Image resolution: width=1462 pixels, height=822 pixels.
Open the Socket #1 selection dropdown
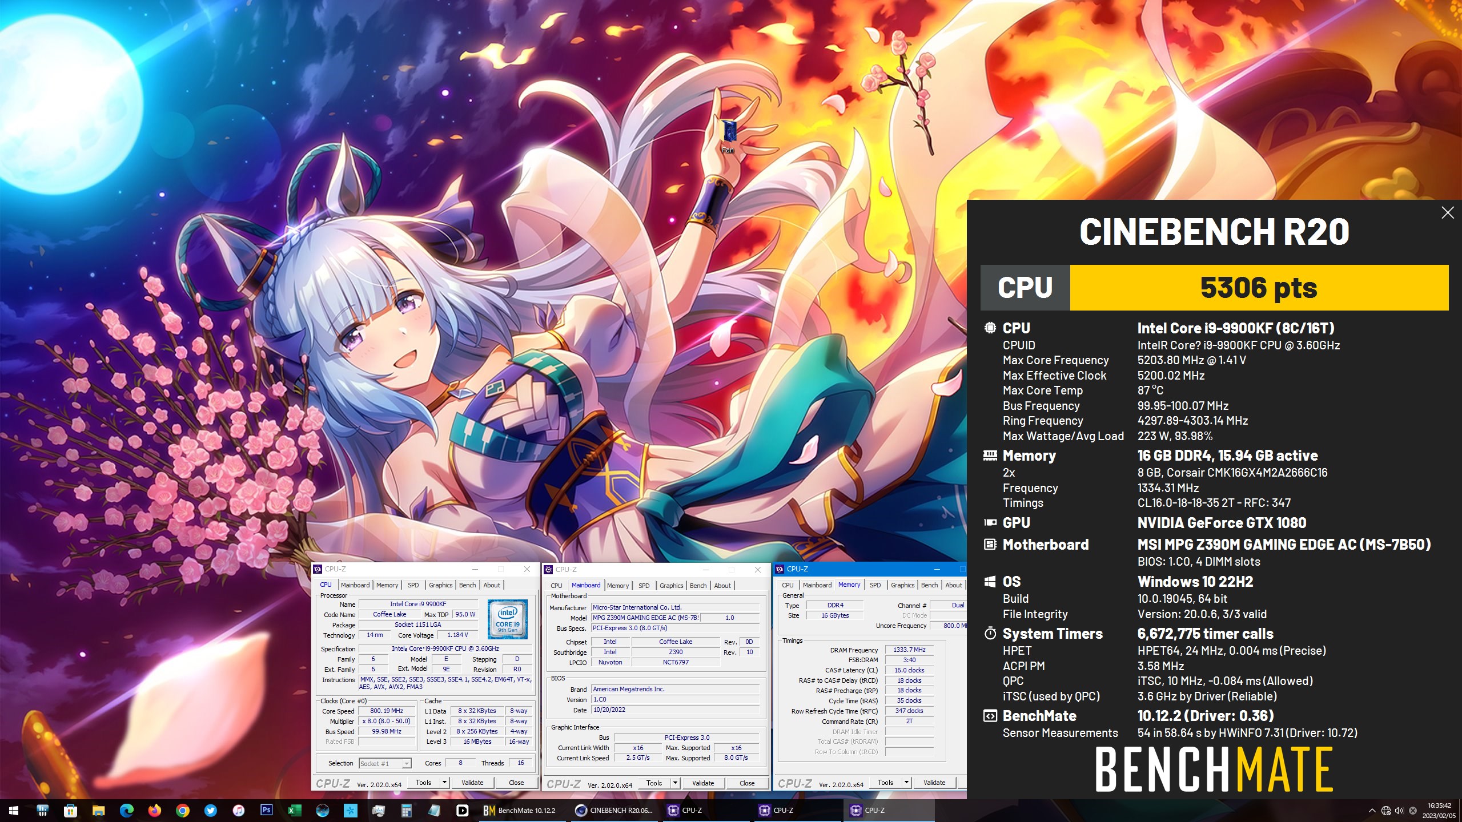[385, 763]
